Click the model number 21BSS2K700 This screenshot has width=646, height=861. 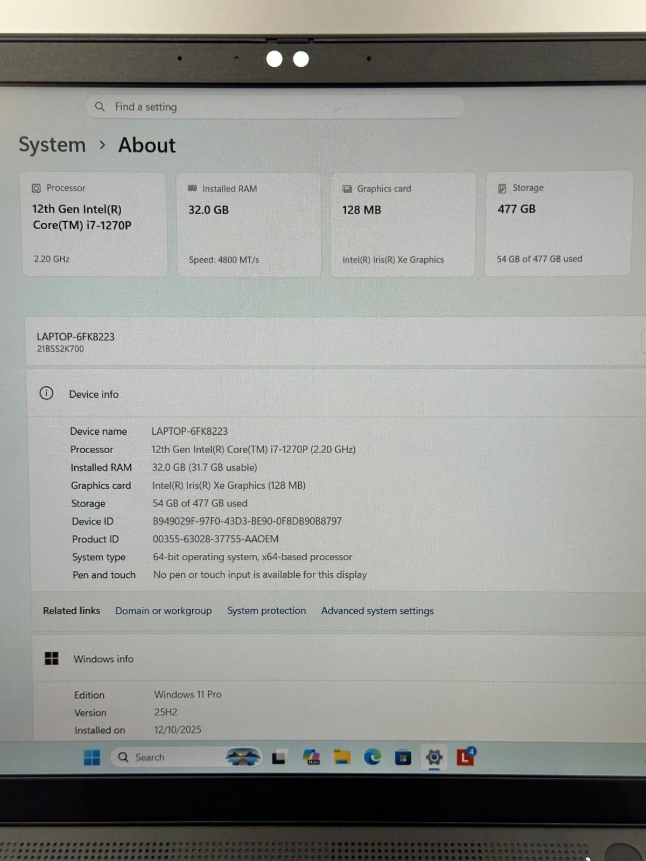click(60, 349)
